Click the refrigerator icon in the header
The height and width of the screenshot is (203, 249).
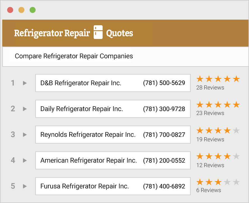click(98, 33)
